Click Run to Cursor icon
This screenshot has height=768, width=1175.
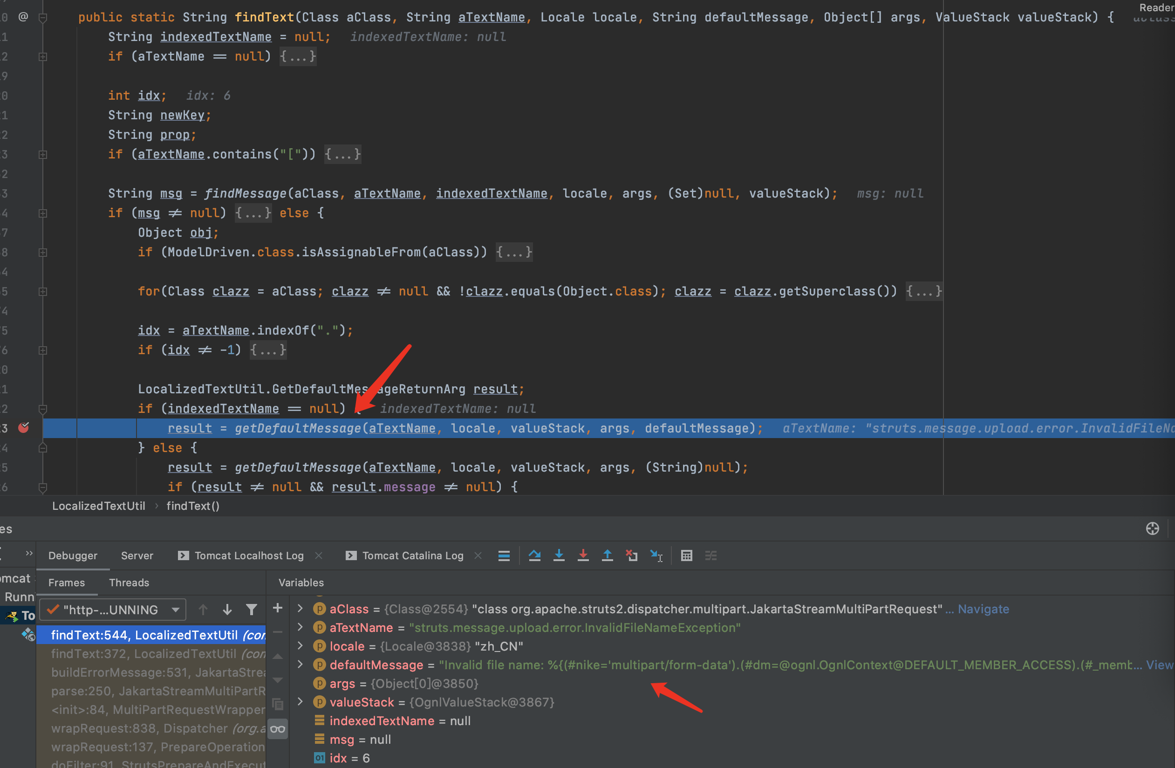656,555
